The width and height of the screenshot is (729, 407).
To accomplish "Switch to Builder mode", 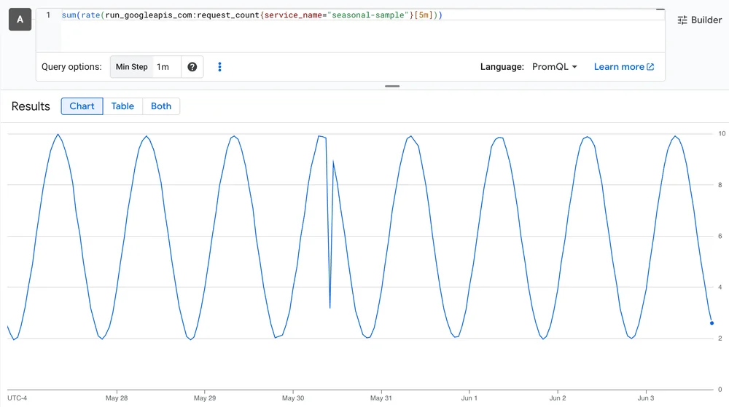I will 700,20.
